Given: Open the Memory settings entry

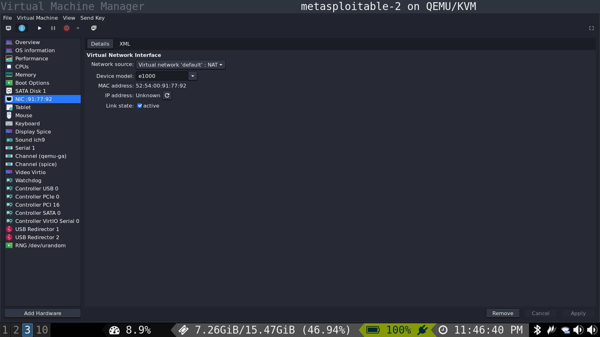Looking at the screenshot, I should pos(43,75).
